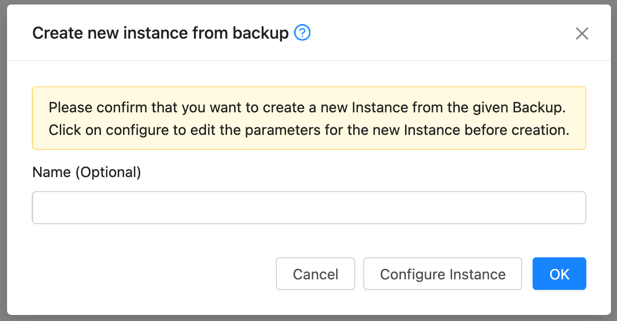Abort instance creation via Cancel
This screenshot has height=321, width=617.
[x=316, y=274]
